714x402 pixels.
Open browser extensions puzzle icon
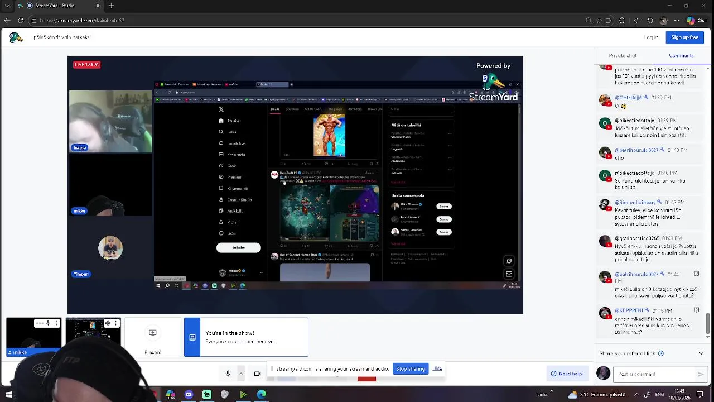pyautogui.click(x=622, y=21)
